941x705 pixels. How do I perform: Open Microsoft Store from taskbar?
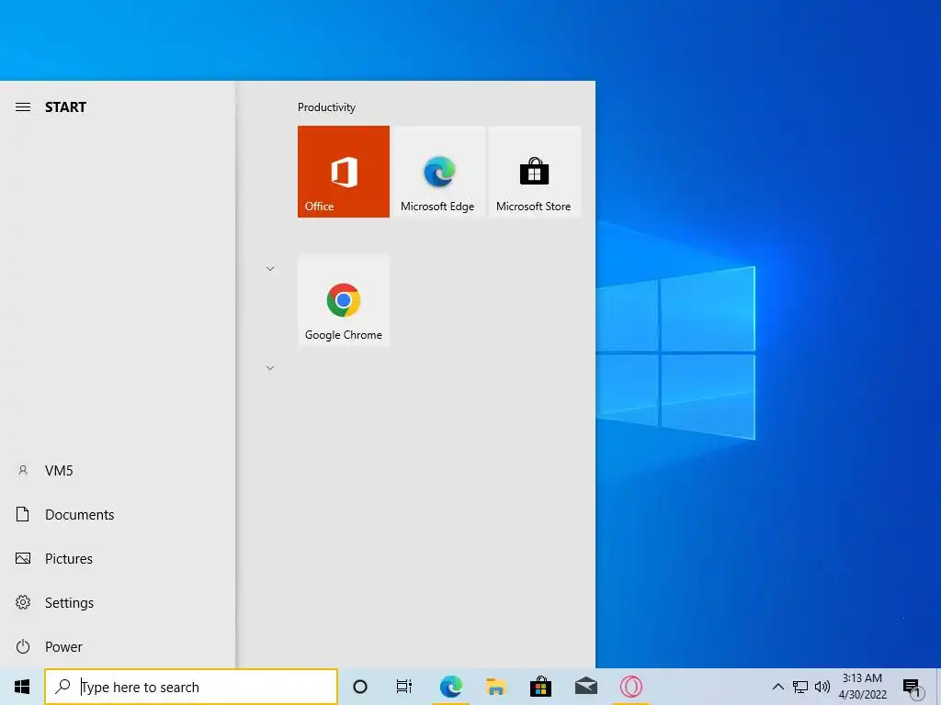pos(540,687)
